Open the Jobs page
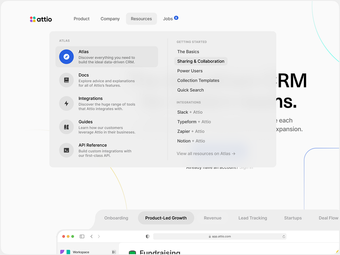This screenshot has height=255, width=340. [x=168, y=19]
